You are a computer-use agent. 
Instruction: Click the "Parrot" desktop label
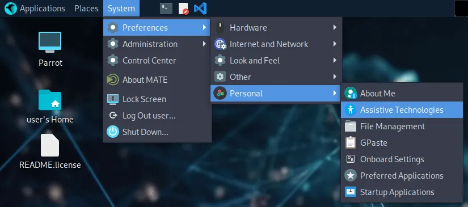point(50,63)
